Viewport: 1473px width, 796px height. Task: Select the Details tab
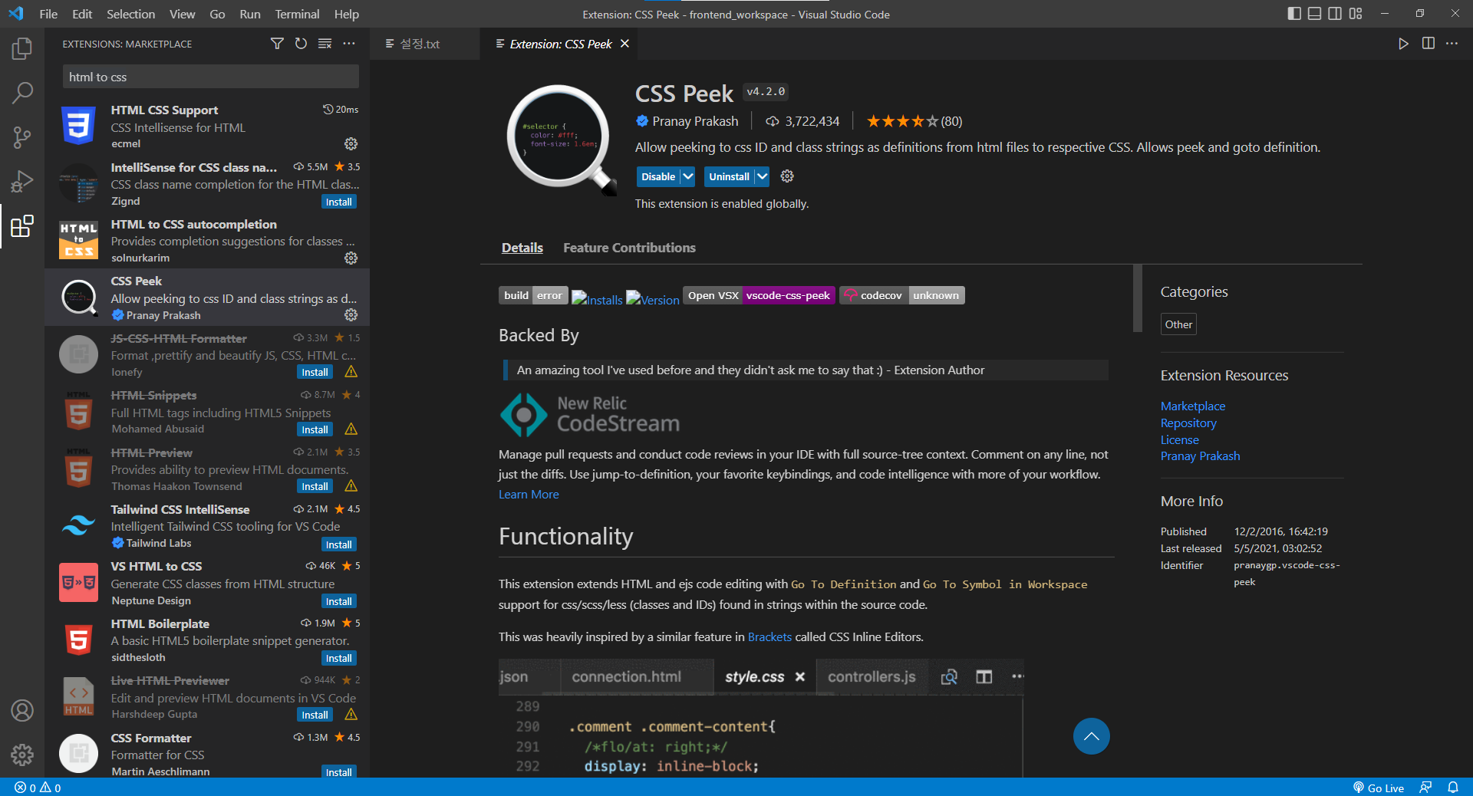pyautogui.click(x=522, y=248)
